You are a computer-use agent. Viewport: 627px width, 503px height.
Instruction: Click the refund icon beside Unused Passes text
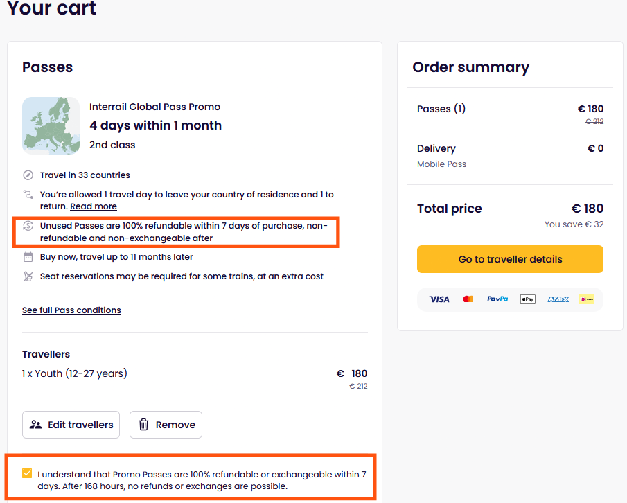click(x=28, y=226)
